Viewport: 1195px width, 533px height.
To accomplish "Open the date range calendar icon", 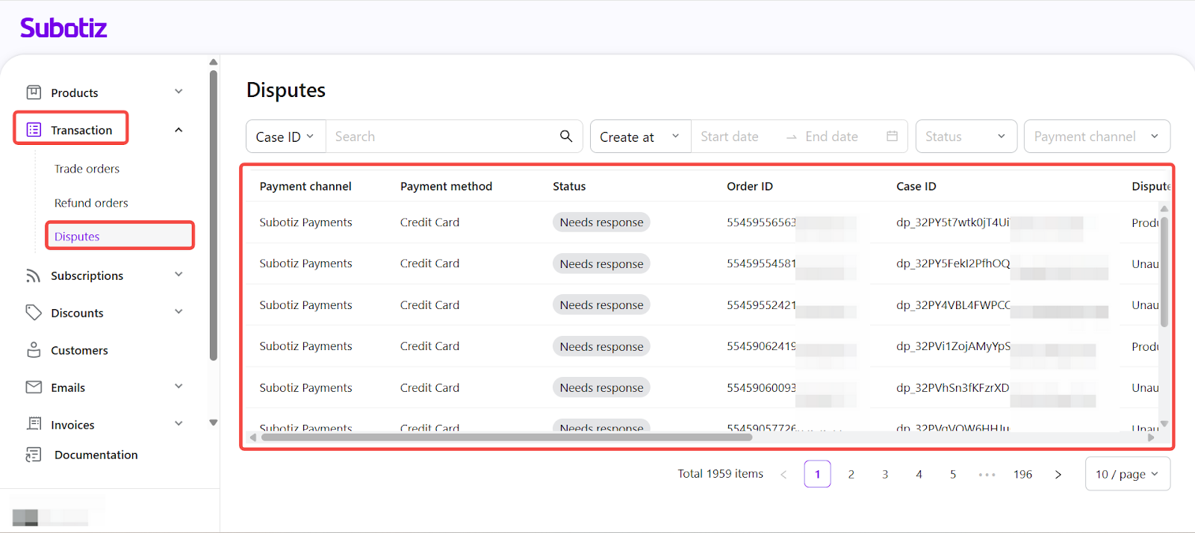I will point(892,137).
